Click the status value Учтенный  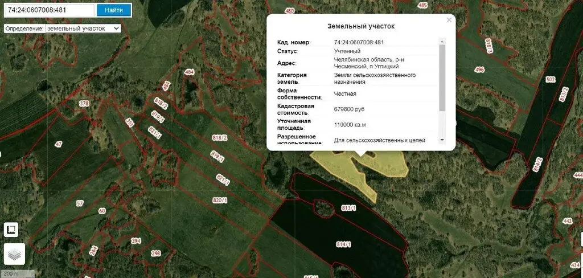347,51
